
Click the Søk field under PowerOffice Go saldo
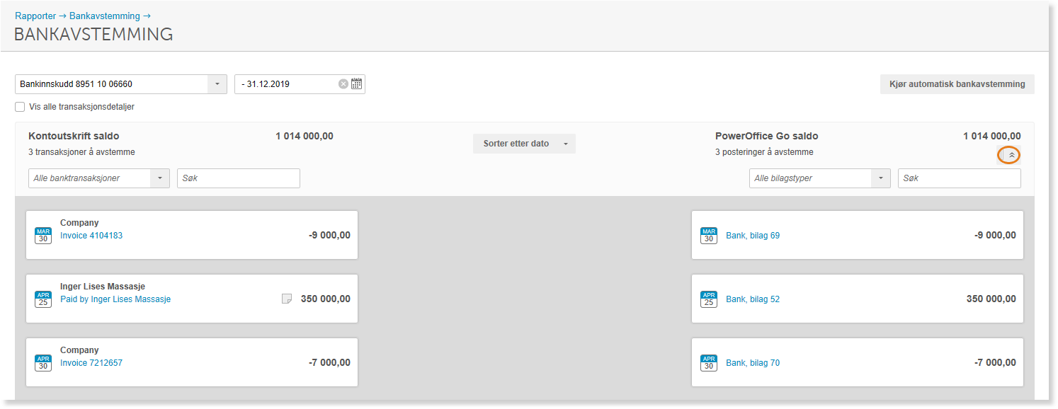point(959,178)
